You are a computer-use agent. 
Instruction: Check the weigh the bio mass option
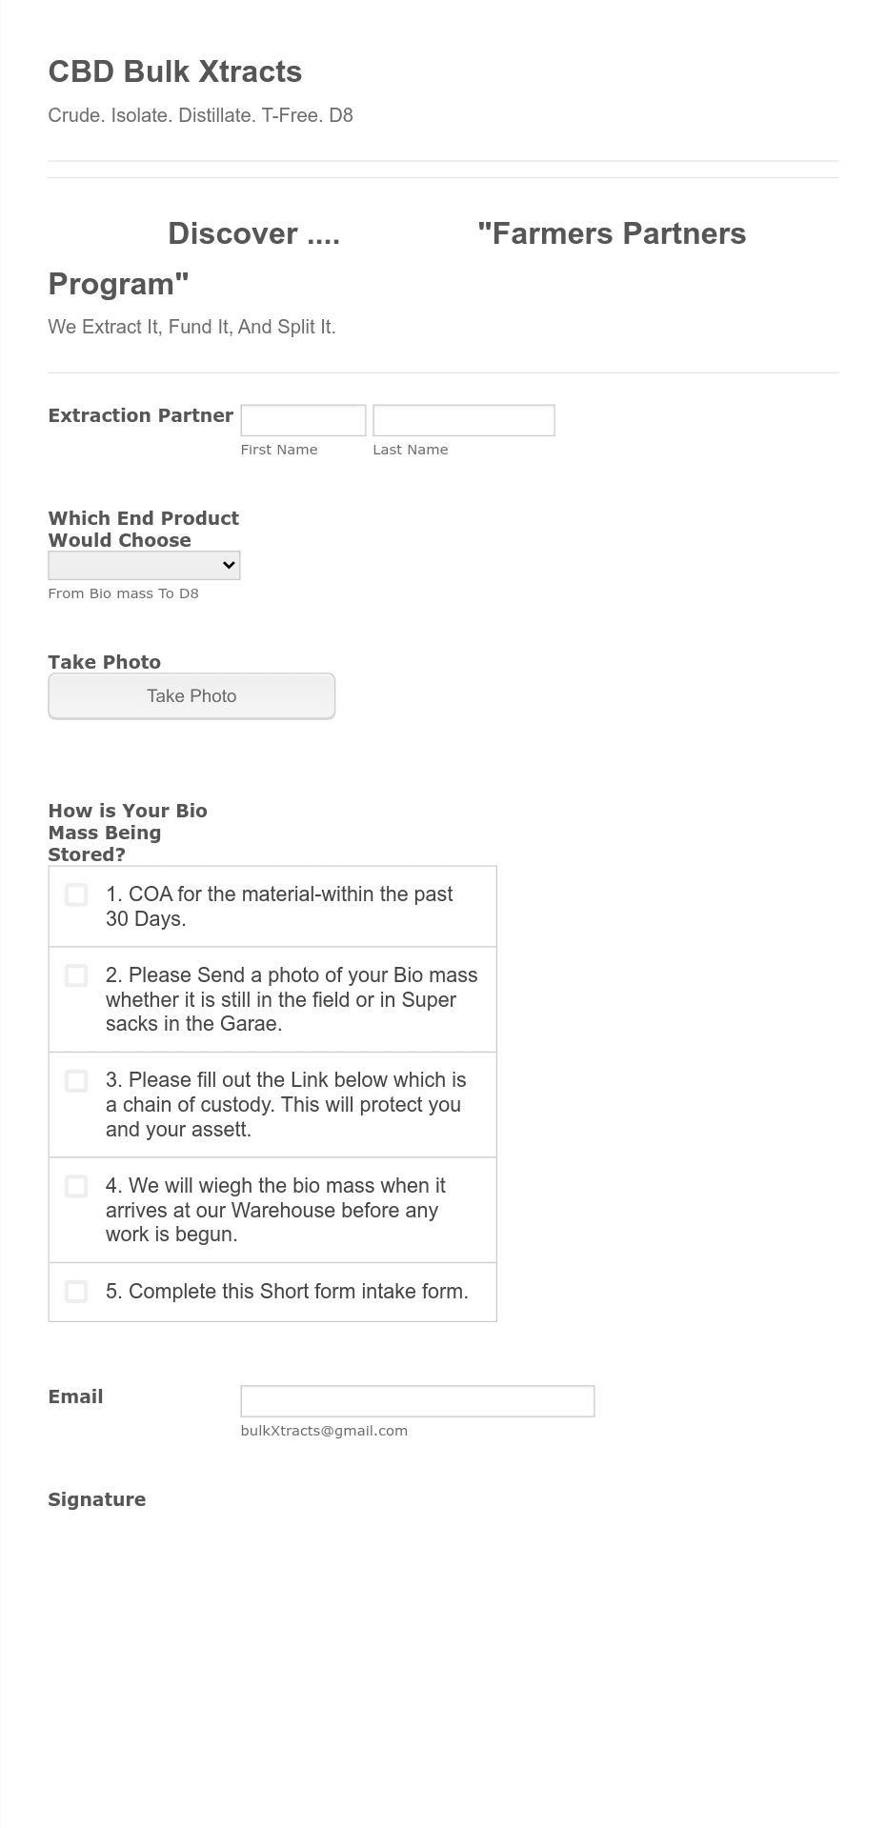(x=76, y=1186)
